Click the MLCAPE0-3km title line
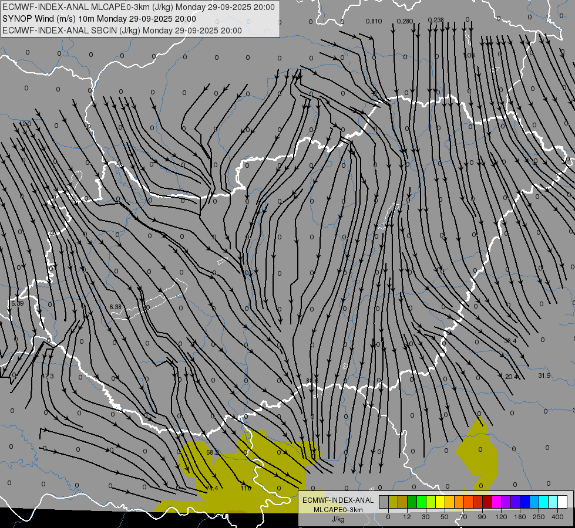575x528 pixels. pyautogui.click(x=138, y=7)
